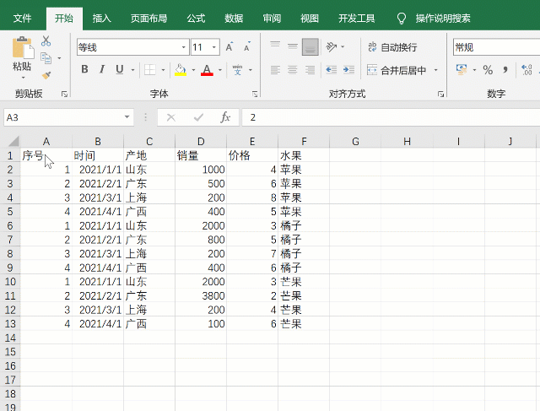Toggle Italic formatting
540x411 pixels.
[x=102, y=69]
